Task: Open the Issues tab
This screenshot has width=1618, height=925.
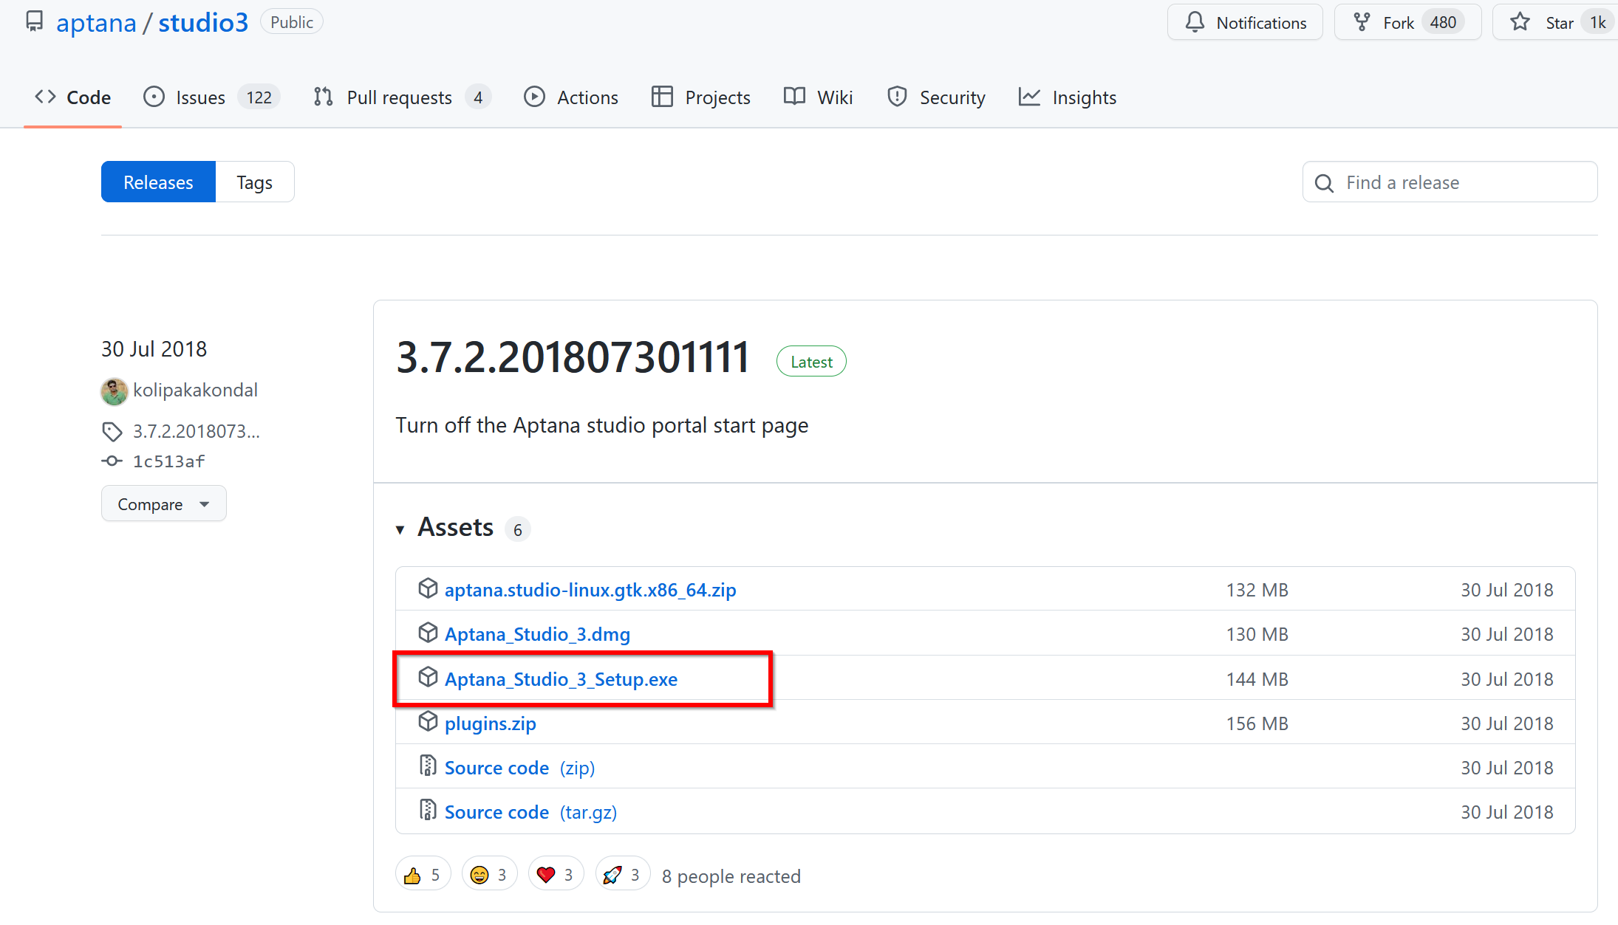Action: click(x=211, y=97)
